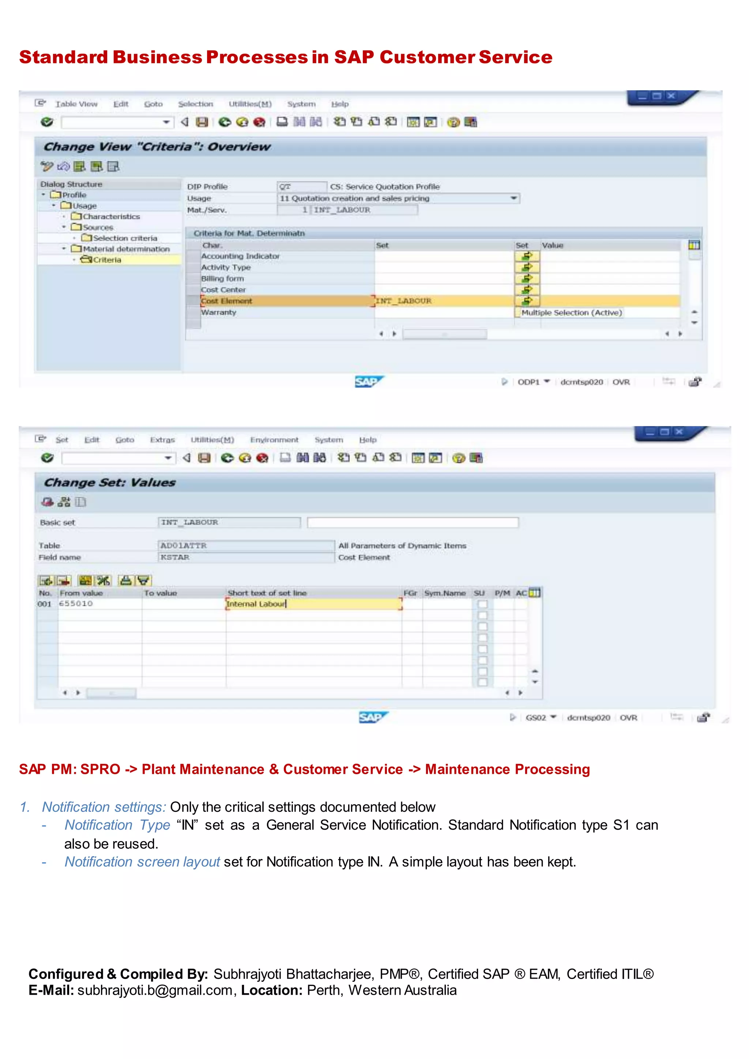Click the INT_LABOUR Set cell for Cost Element
The height and width of the screenshot is (1059, 749).
click(444, 301)
